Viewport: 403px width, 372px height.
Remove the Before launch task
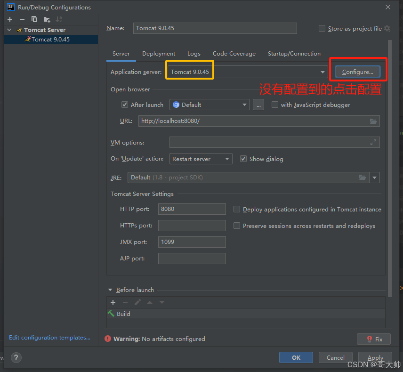point(125,302)
